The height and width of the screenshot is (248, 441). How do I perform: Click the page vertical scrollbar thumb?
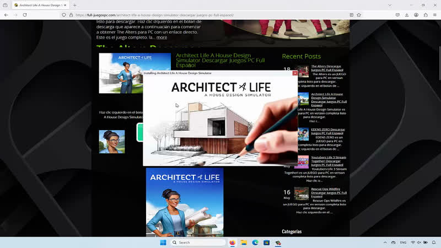click(x=439, y=63)
